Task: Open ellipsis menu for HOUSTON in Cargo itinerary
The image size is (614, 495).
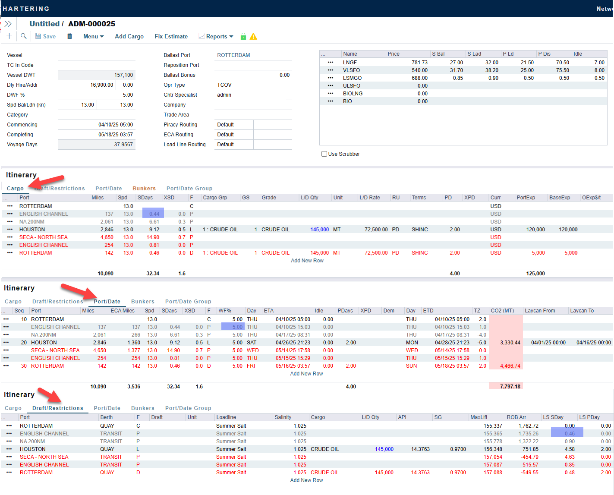Action: coord(10,230)
